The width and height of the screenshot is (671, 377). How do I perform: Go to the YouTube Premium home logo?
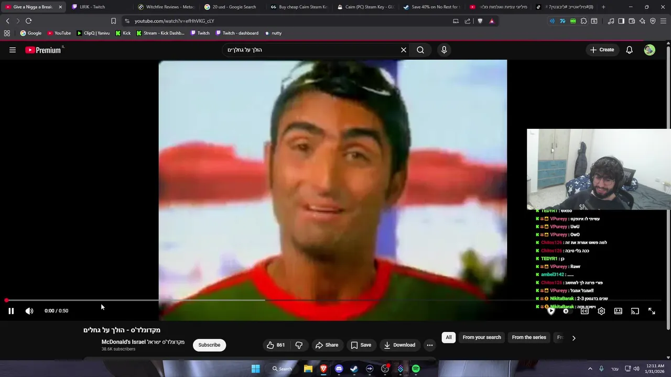[44, 50]
